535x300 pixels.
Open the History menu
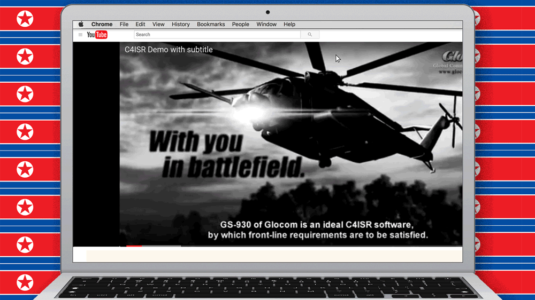pos(180,24)
